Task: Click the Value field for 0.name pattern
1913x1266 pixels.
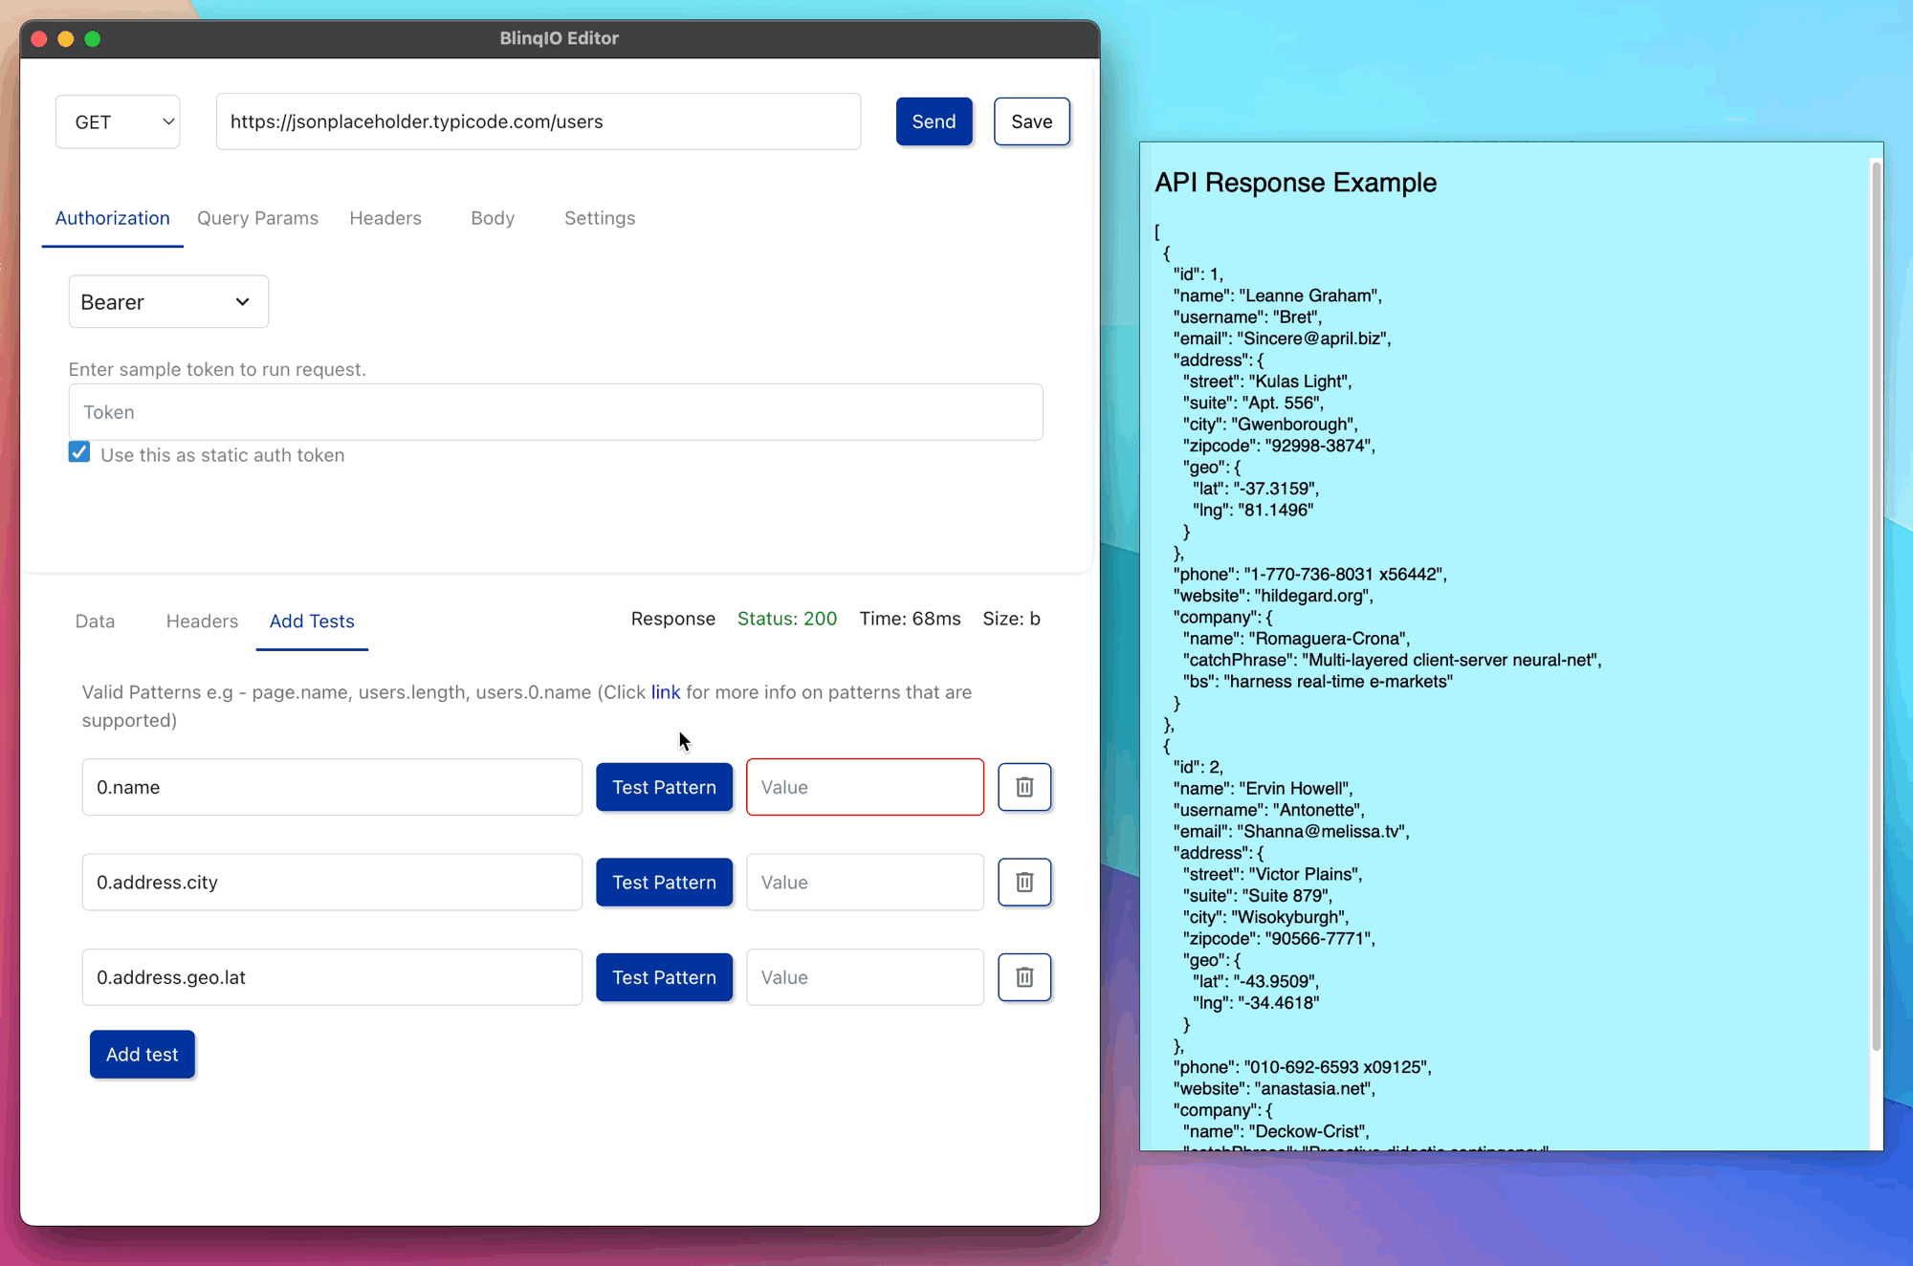Action: [x=866, y=787]
